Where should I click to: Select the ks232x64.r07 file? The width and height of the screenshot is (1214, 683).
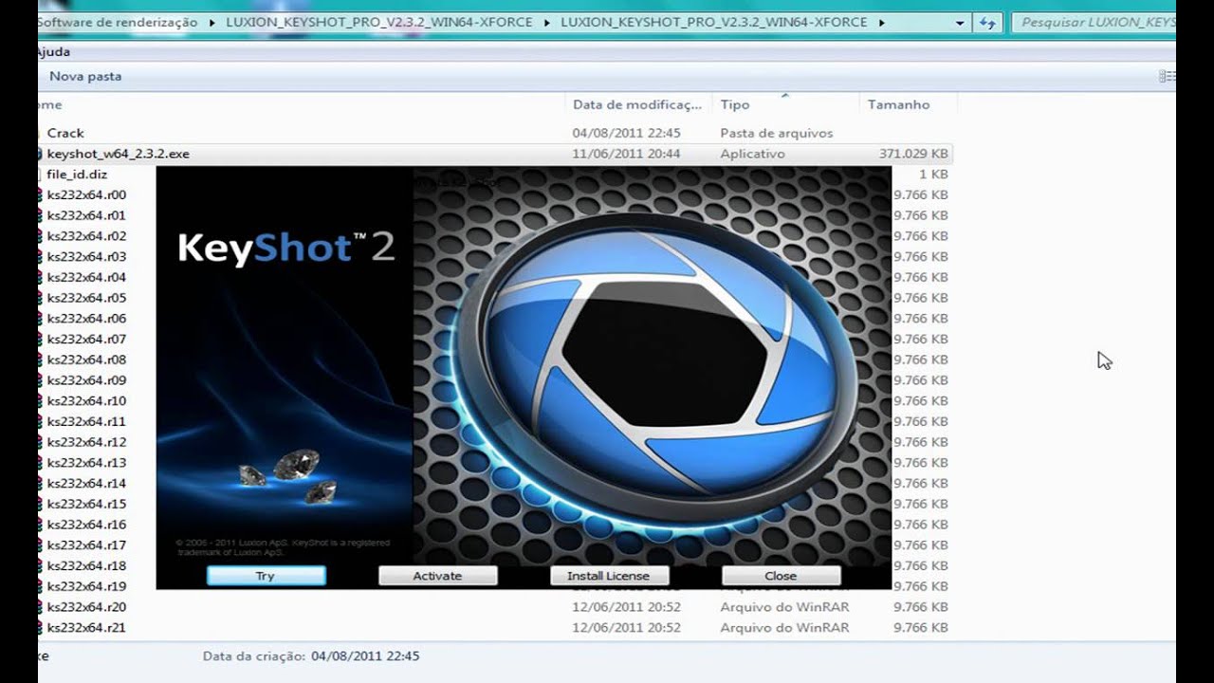(86, 339)
